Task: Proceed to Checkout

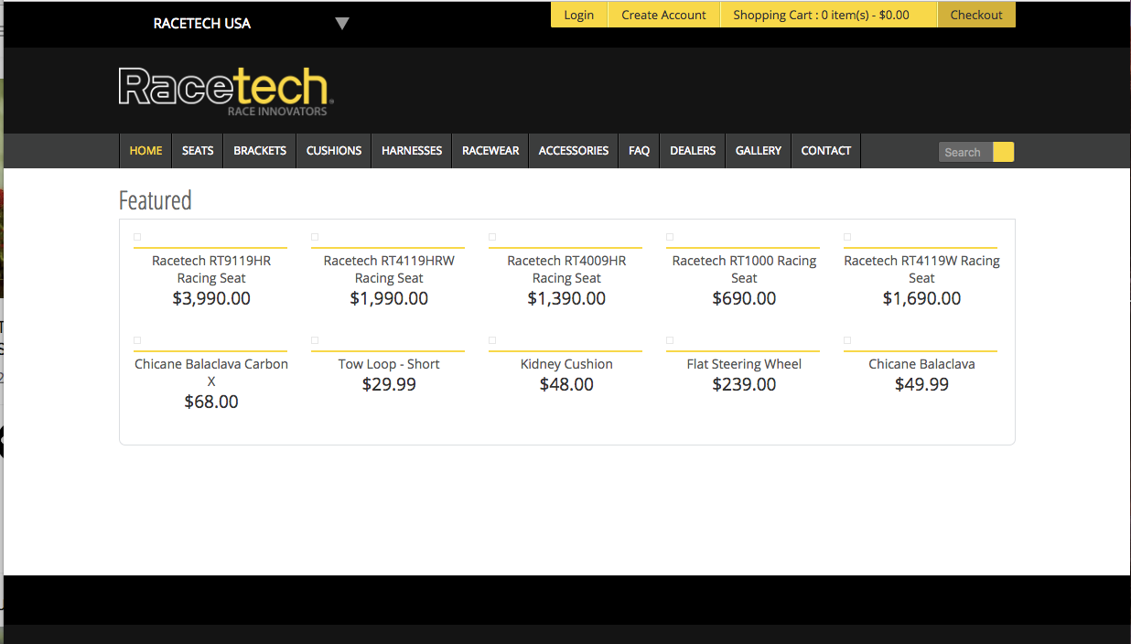Action: (976, 15)
